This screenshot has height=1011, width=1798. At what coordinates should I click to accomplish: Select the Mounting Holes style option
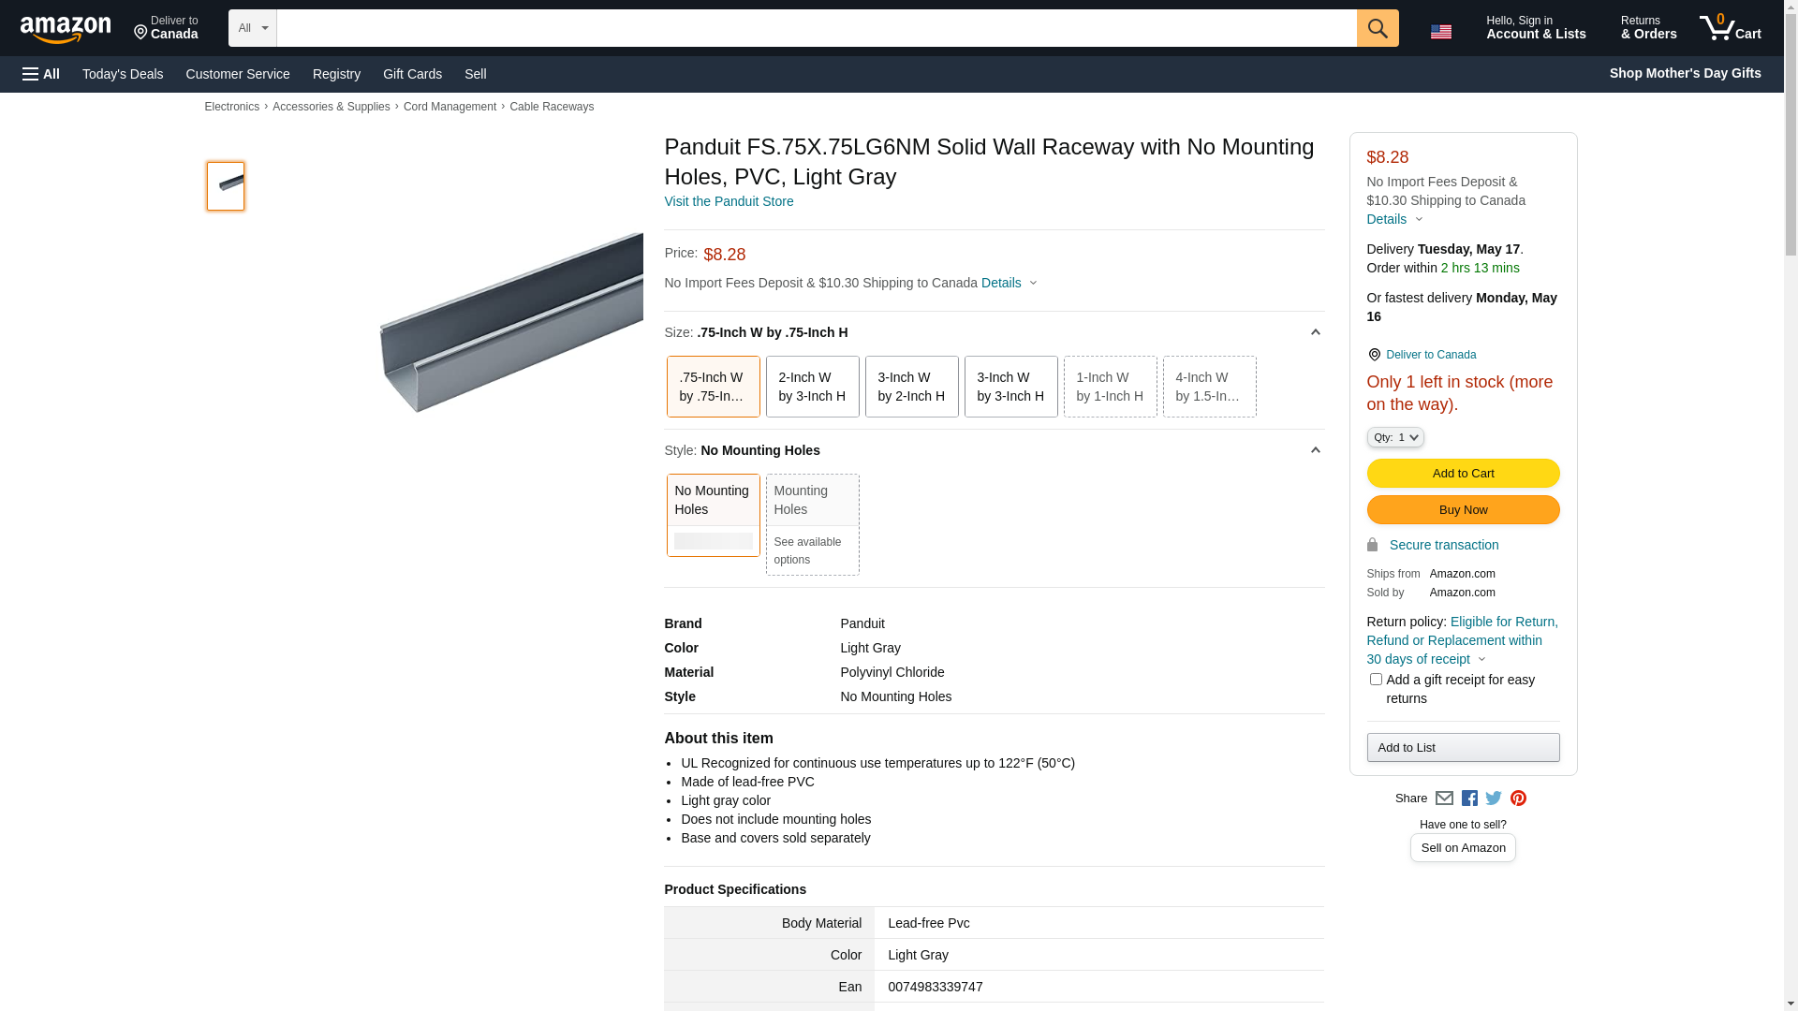[812, 523]
